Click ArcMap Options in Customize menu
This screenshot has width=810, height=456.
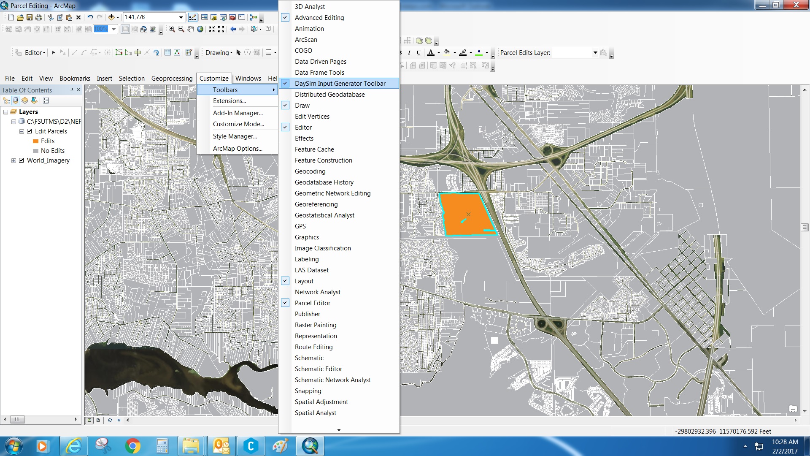[x=238, y=149]
